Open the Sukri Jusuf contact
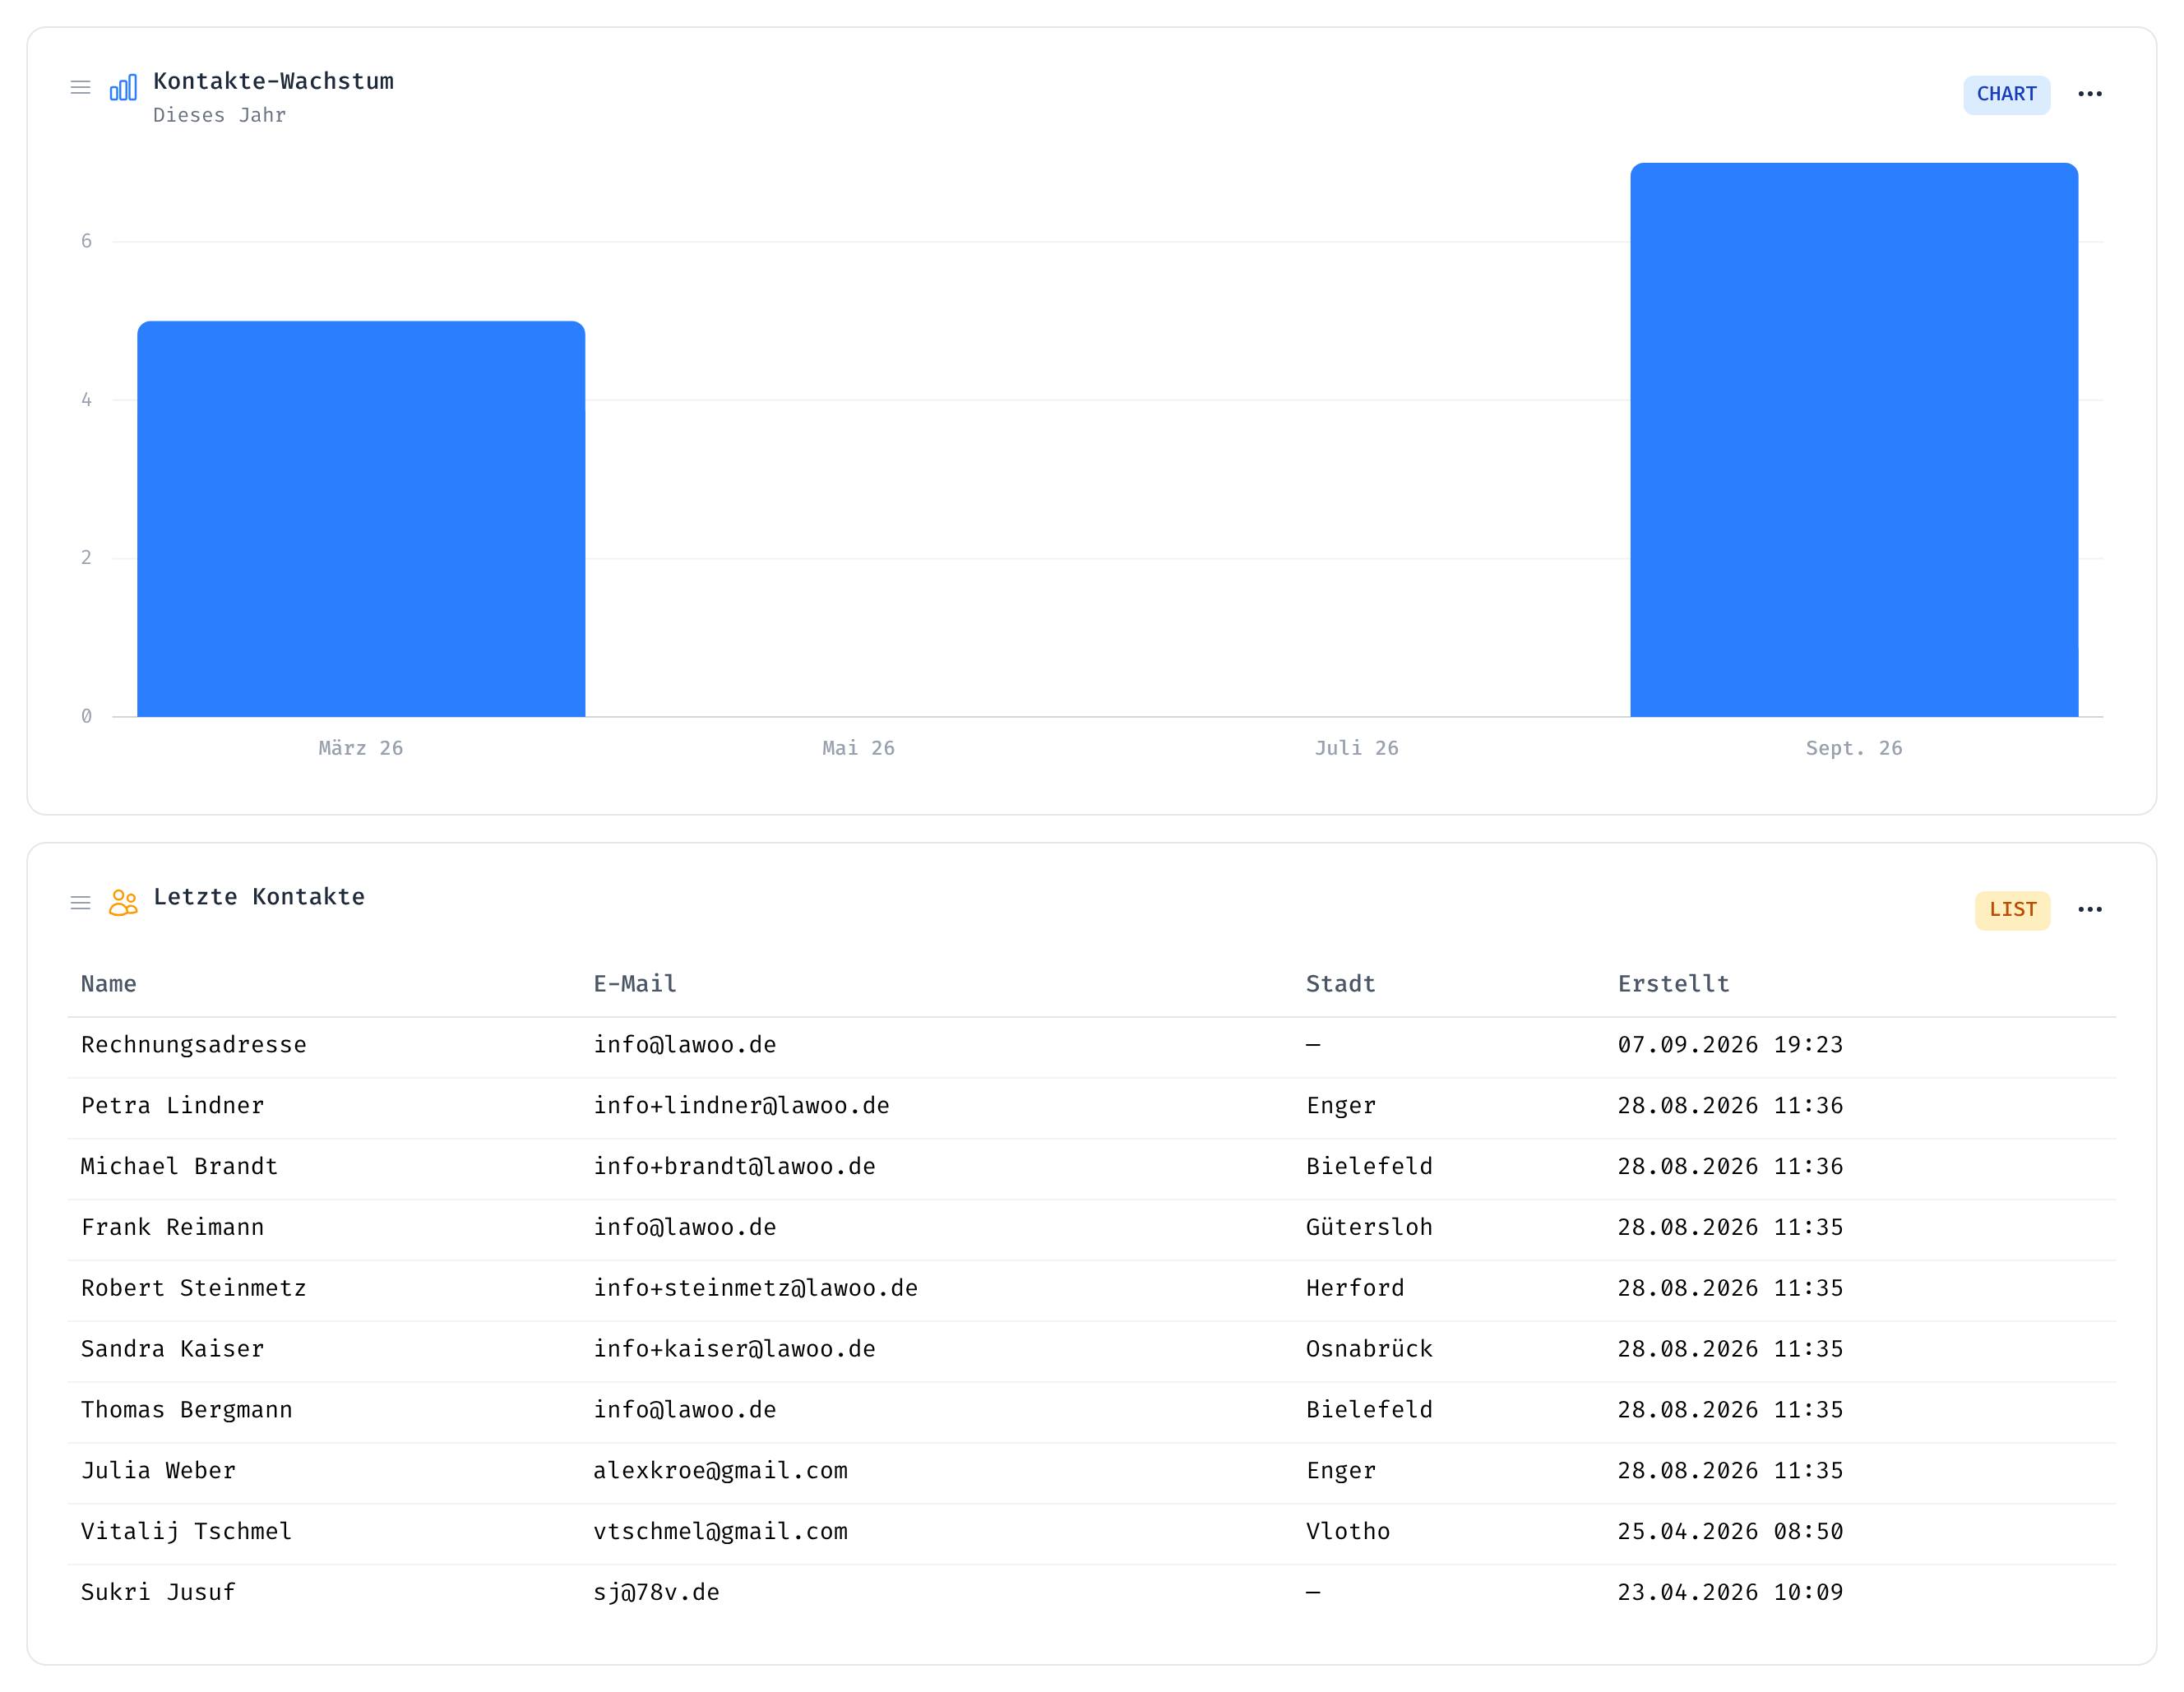 158,1593
